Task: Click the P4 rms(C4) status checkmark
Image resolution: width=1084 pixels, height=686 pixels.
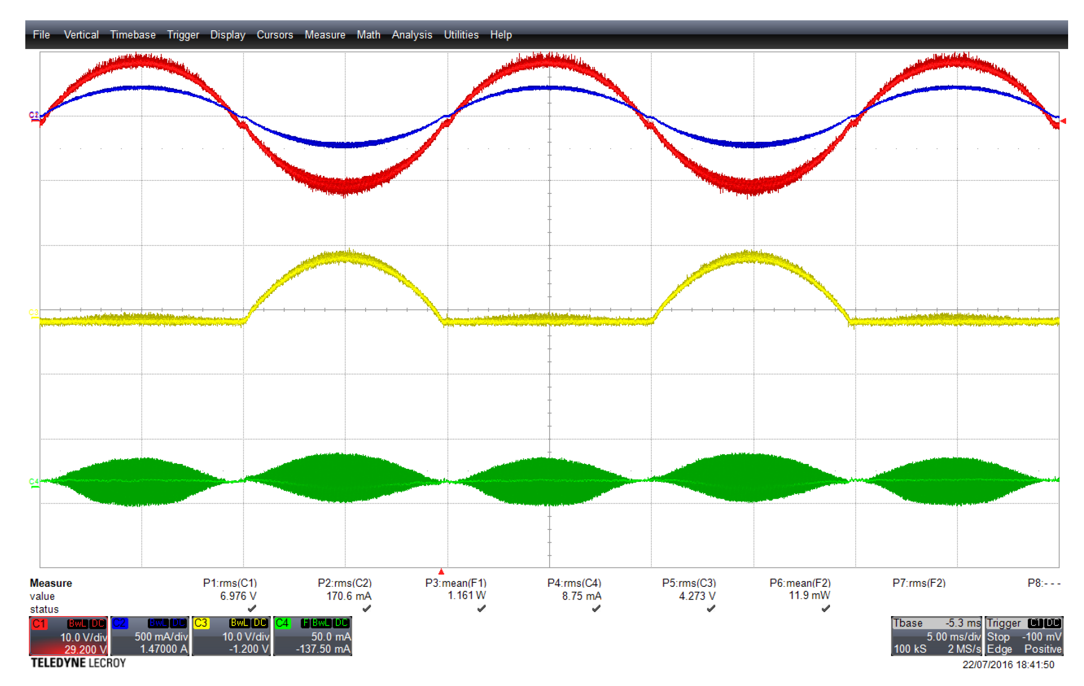Action: point(596,608)
